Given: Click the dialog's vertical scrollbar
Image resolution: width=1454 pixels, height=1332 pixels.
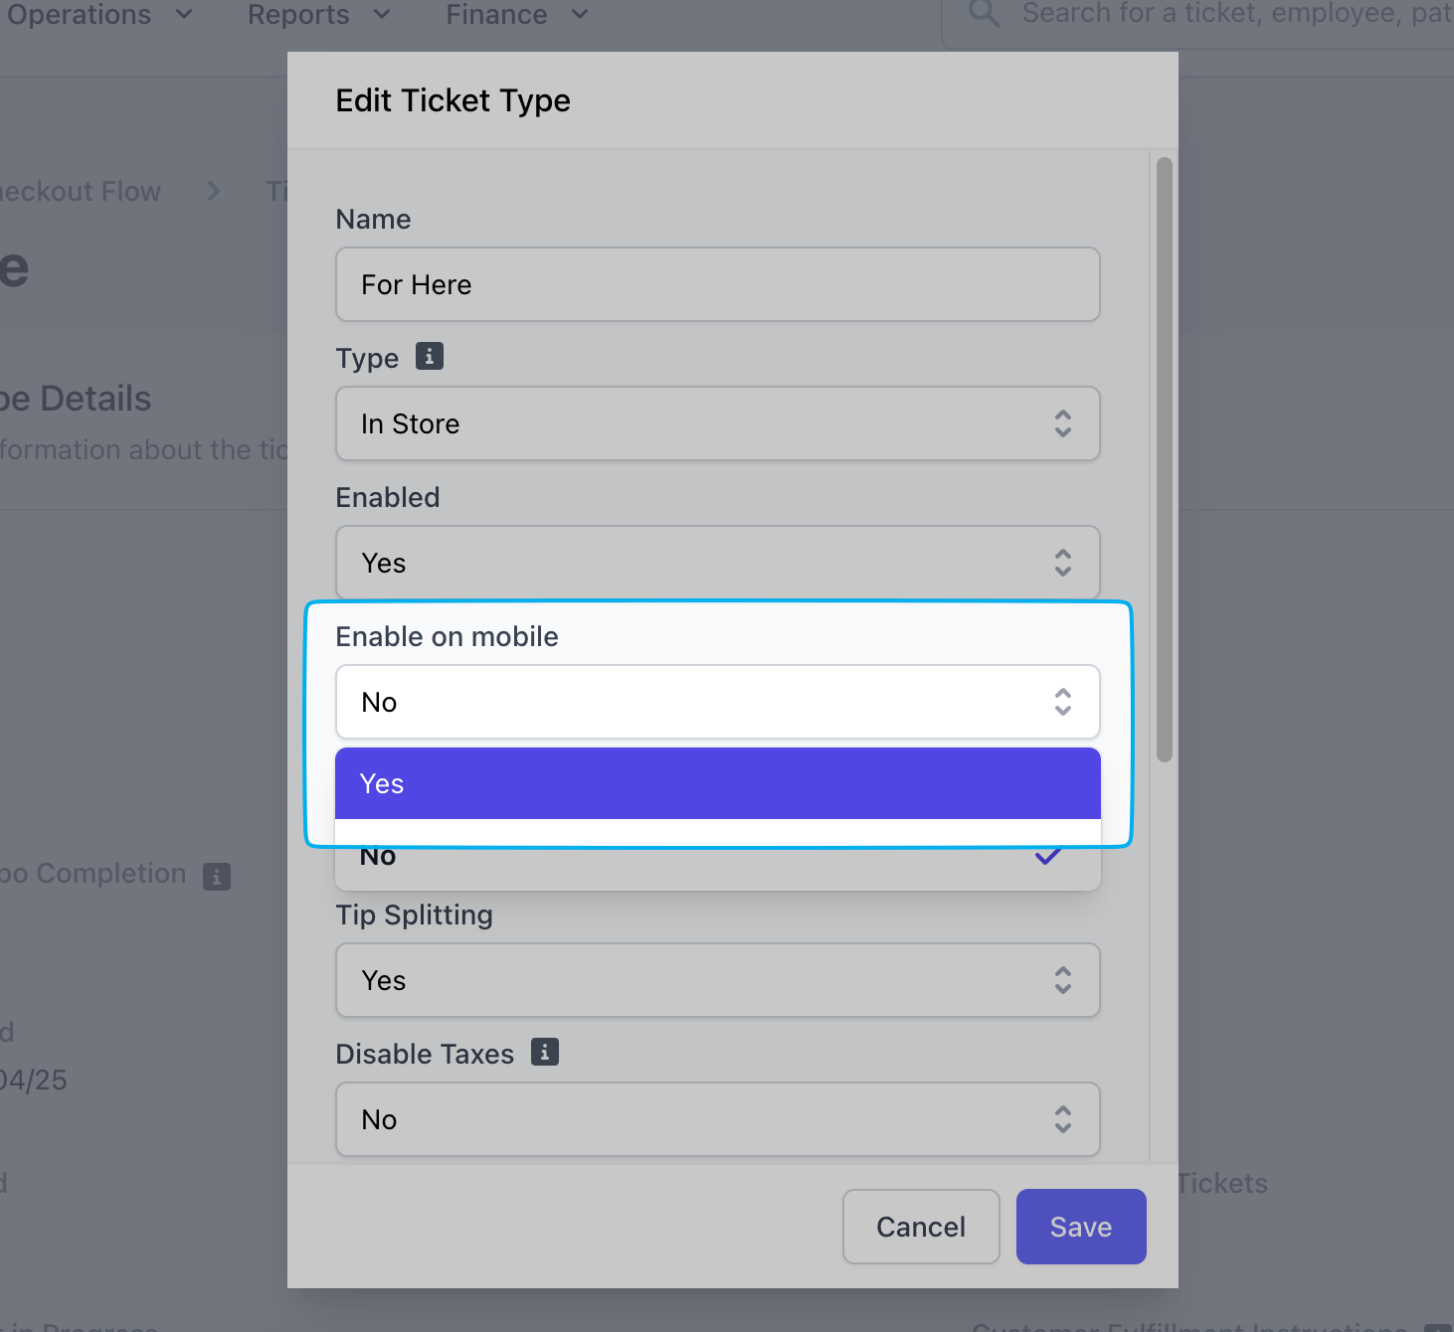Looking at the screenshot, I should tap(1164, 459).
